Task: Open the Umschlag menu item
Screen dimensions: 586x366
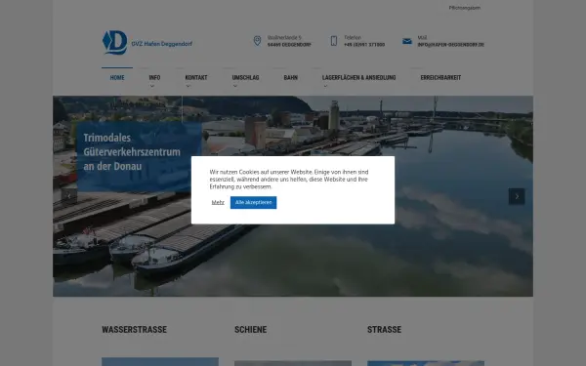Action: point(245,78)
